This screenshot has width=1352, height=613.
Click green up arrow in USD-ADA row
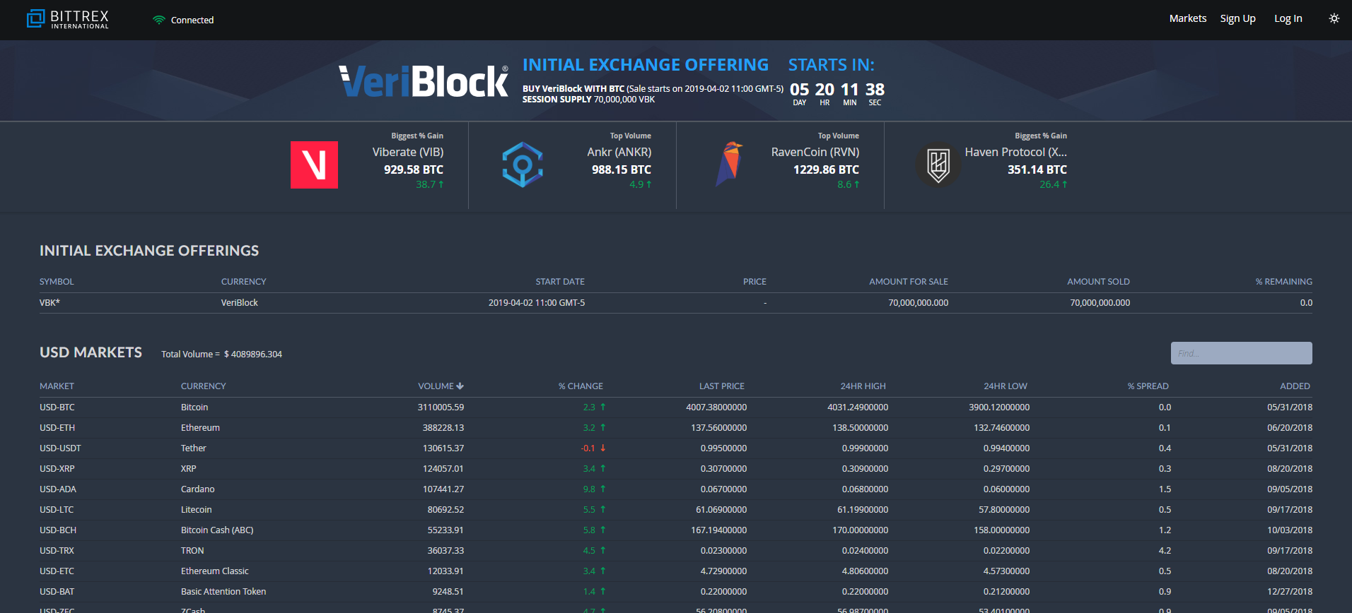click(602, 489)
